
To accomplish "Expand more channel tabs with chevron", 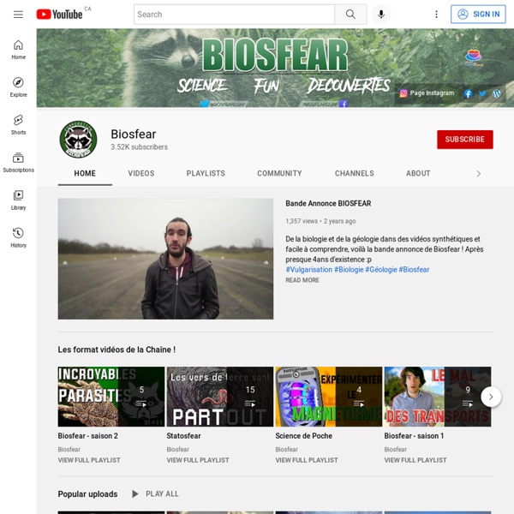I will tap(478, 174).
